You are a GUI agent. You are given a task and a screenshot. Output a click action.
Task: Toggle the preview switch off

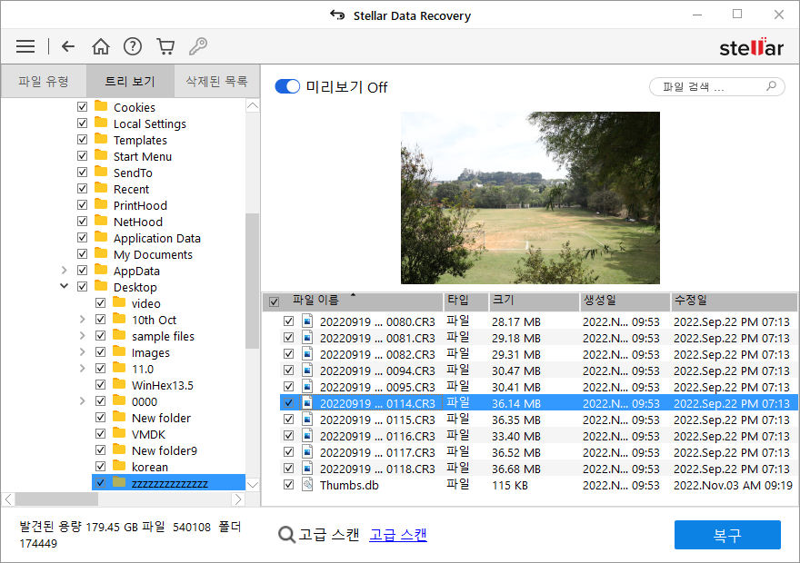coord(287,87)
